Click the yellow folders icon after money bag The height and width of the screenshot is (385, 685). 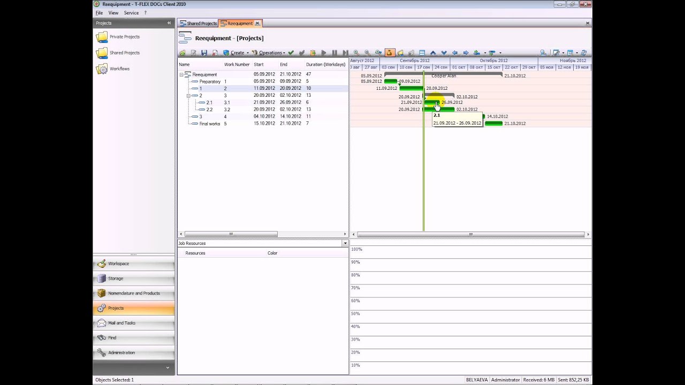point(400,53)
